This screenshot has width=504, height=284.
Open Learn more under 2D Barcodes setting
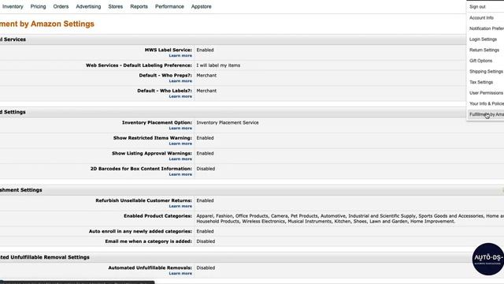(180, 174)
